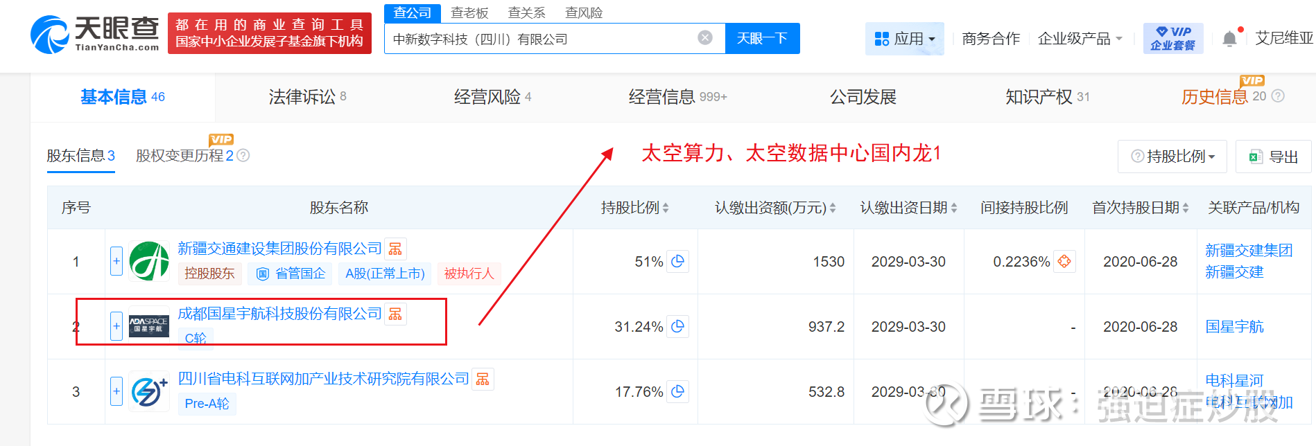
Task: Click the Pre-A轮 tag
Action: [x=207, y=404]
